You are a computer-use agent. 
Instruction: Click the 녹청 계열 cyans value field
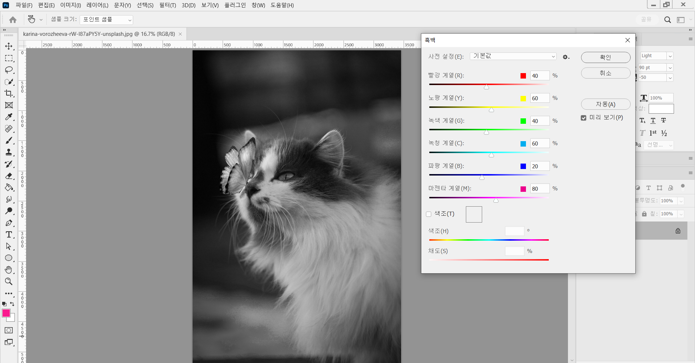coord(540,144)
